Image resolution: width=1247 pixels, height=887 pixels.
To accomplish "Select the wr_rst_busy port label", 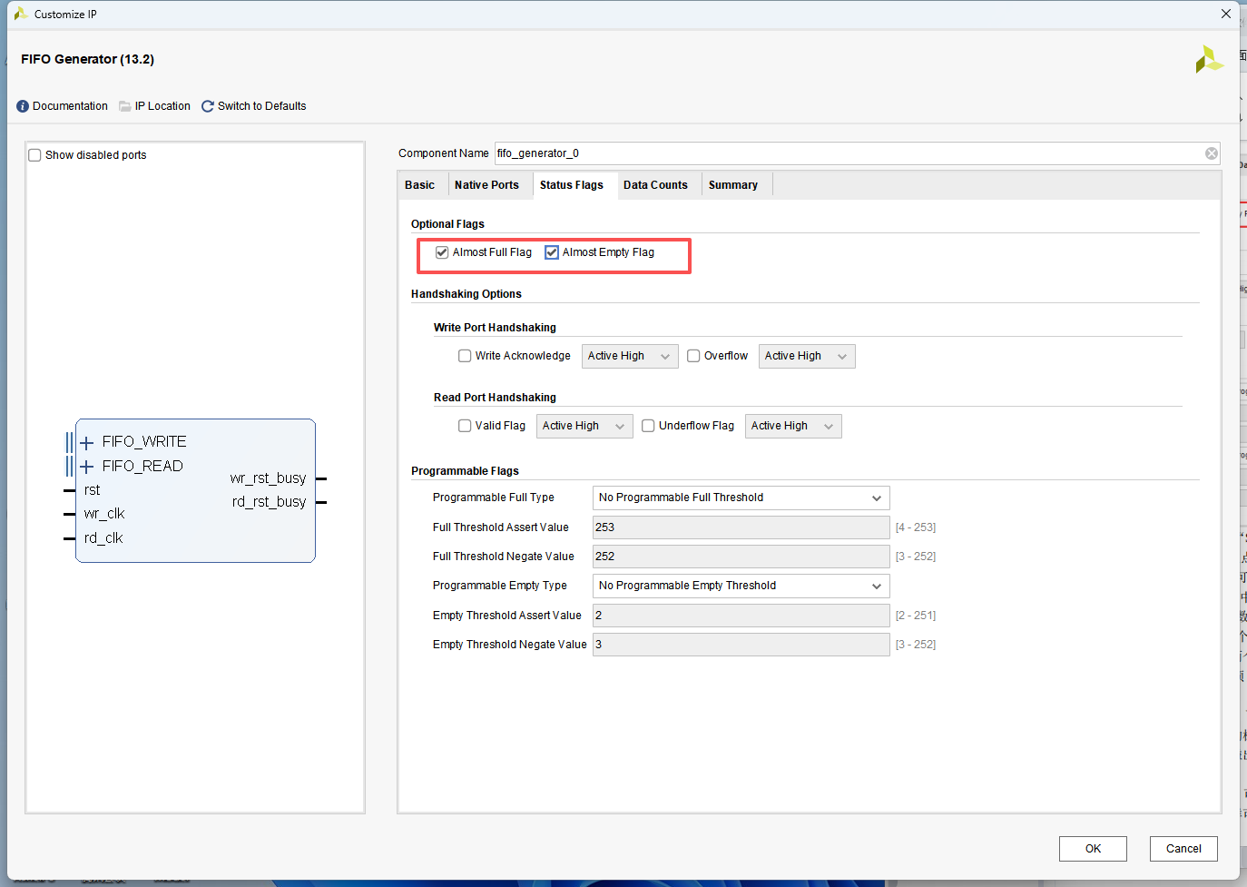I will 268,478.
